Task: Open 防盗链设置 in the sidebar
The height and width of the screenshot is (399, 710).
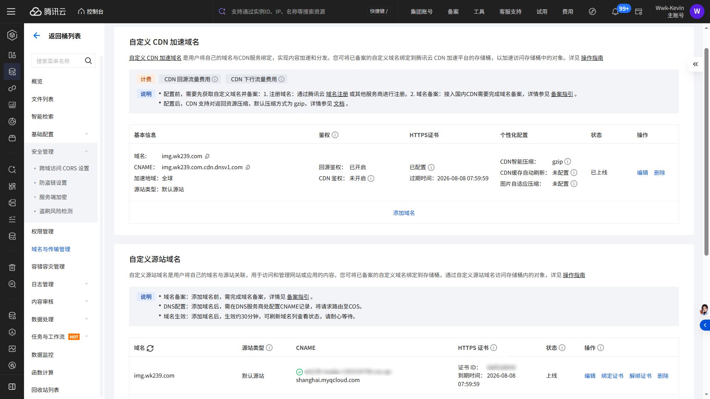Action: (x=53, y=183)
